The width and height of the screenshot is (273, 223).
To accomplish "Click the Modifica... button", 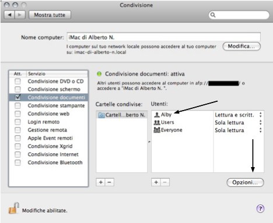I will [x=242, y=47].
